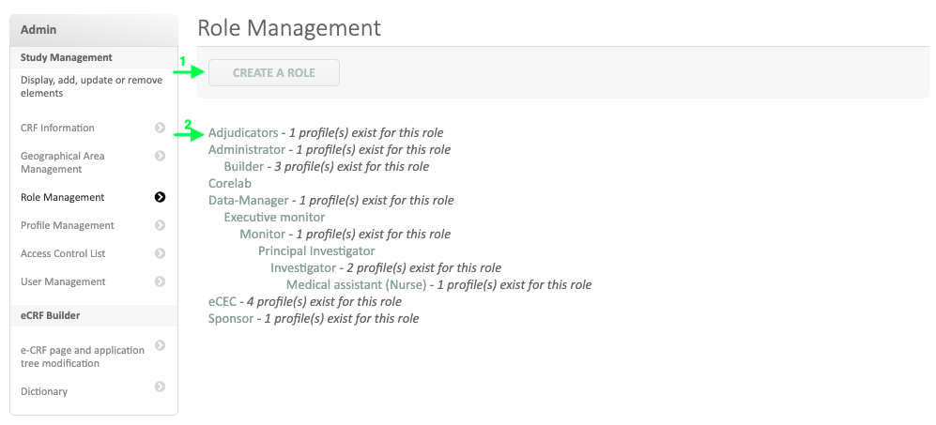Viewport: 936px width, 425px height.
Task: Click arrow icon next to Geographical Area Management
Action: [x=160, y=156]
